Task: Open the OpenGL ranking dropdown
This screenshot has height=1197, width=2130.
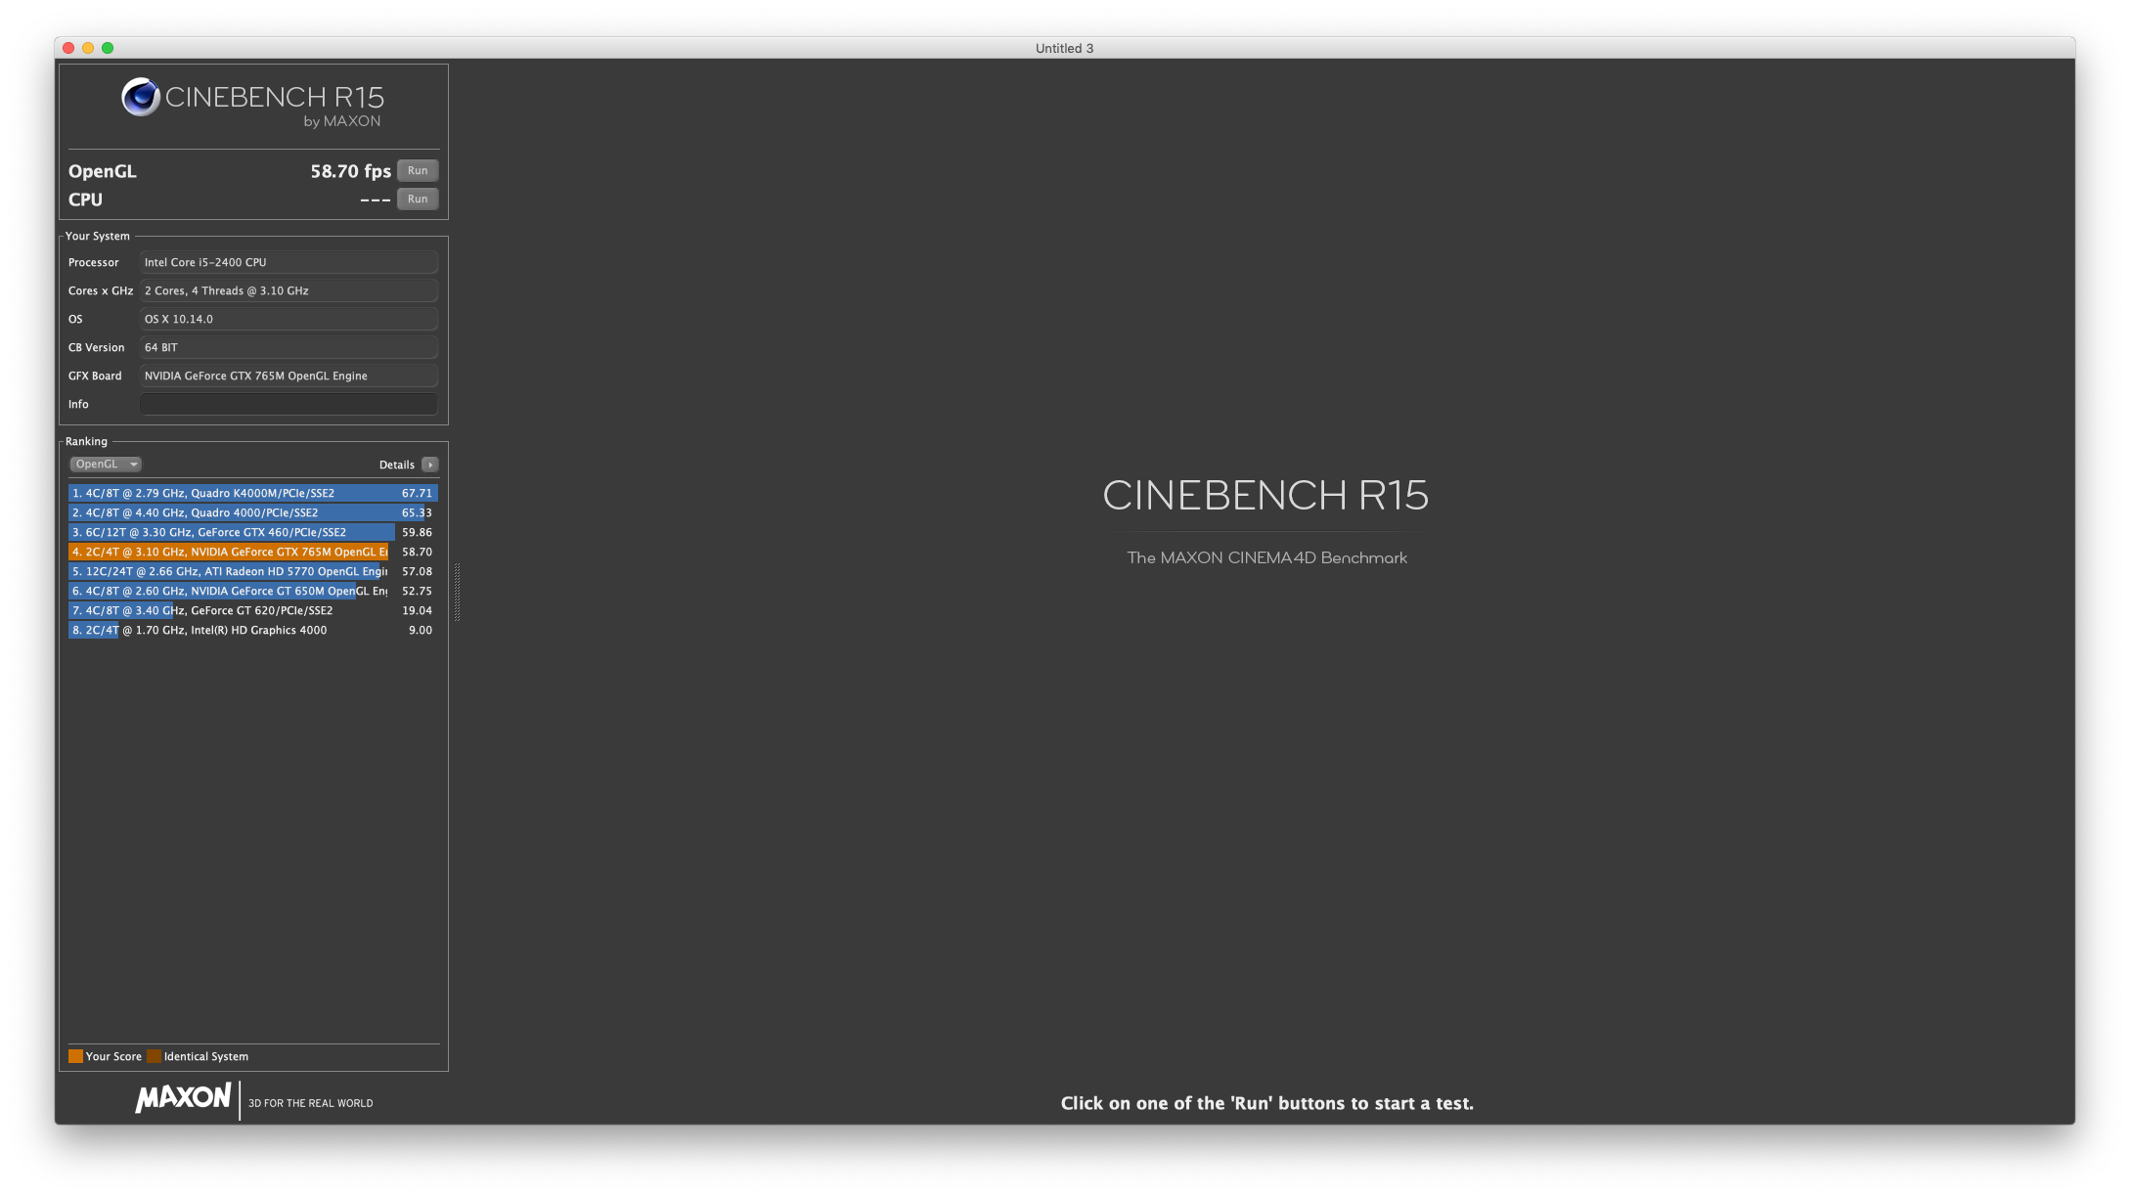Action: pos(106,465)
